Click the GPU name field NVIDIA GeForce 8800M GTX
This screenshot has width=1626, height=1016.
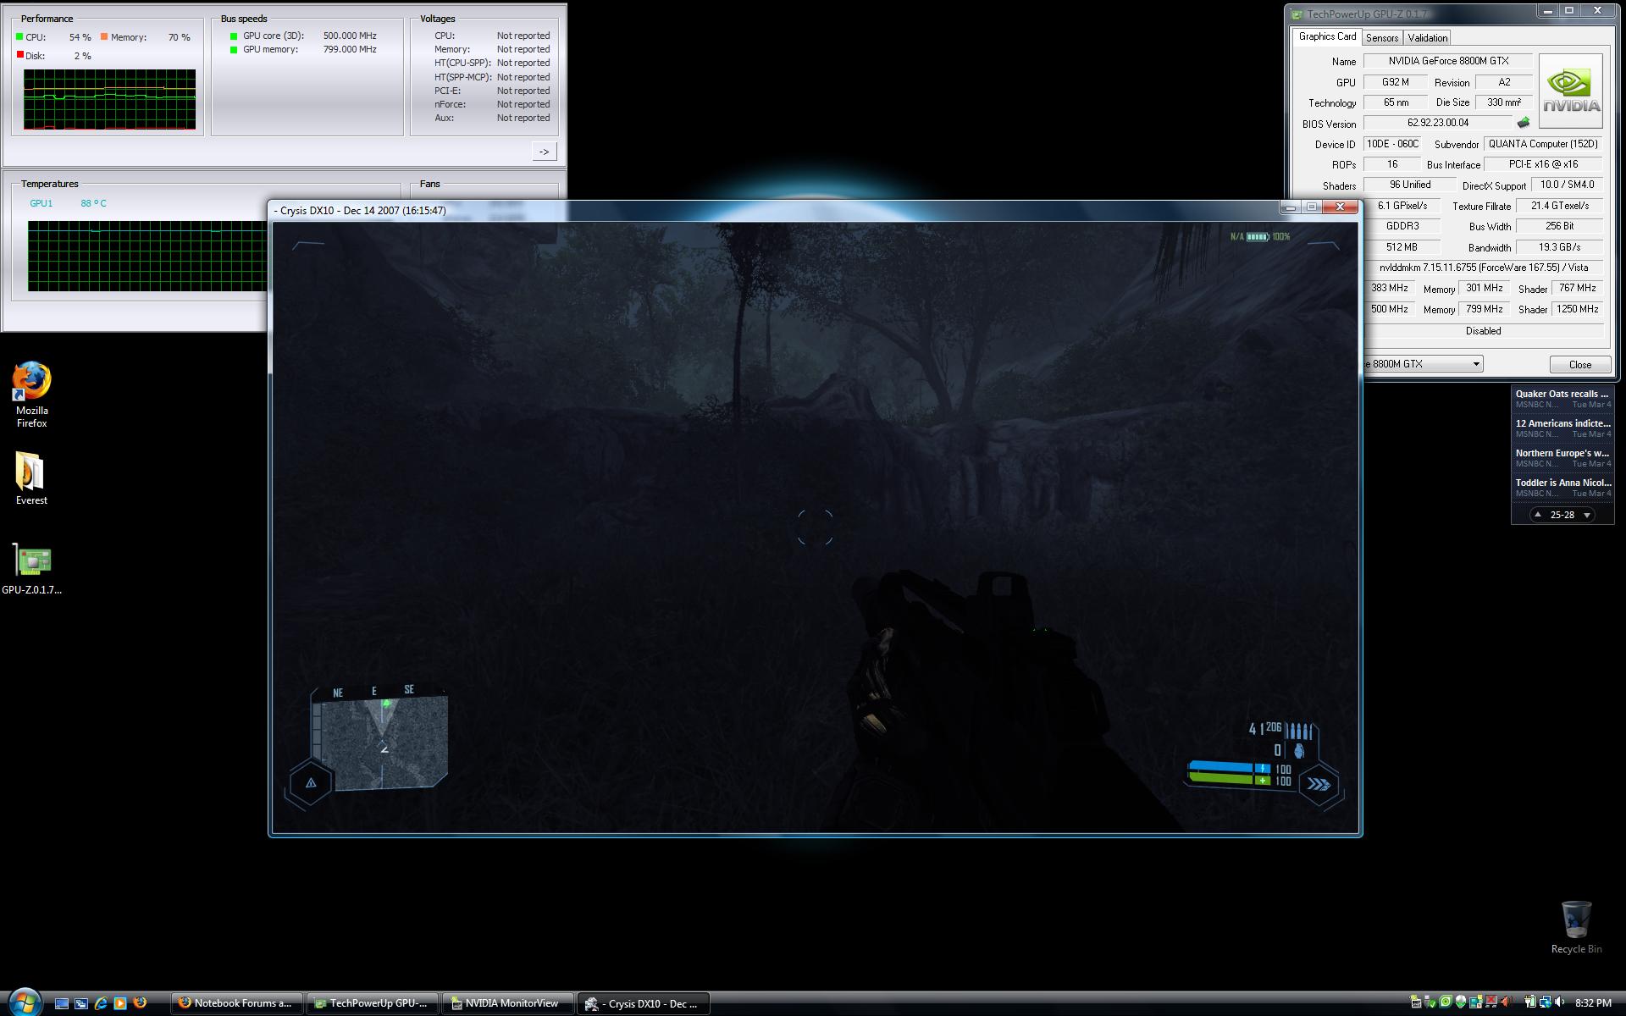tap(1448, 61)
